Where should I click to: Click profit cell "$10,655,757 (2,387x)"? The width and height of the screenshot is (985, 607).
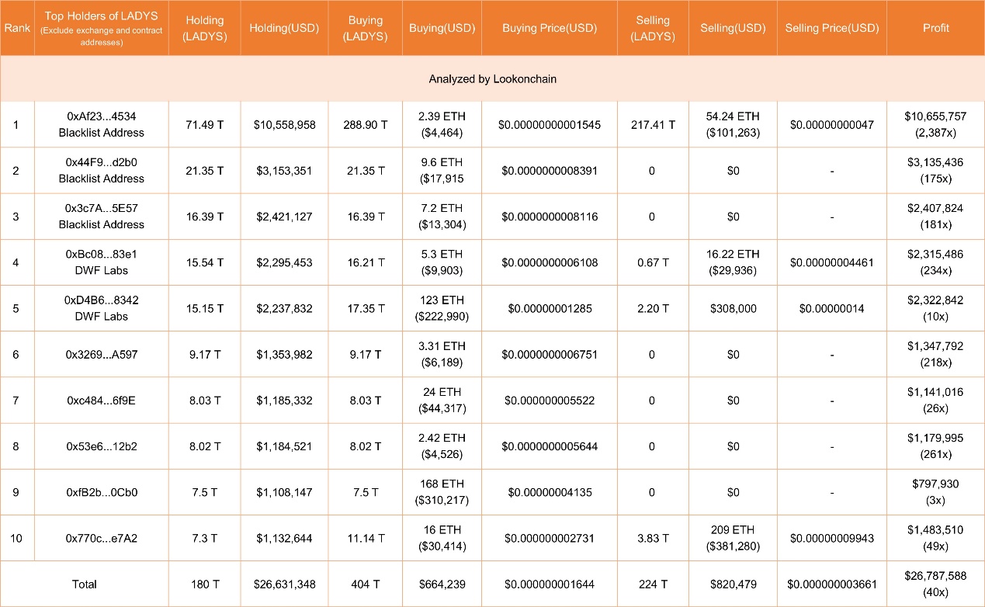click(x=936, y=124)
